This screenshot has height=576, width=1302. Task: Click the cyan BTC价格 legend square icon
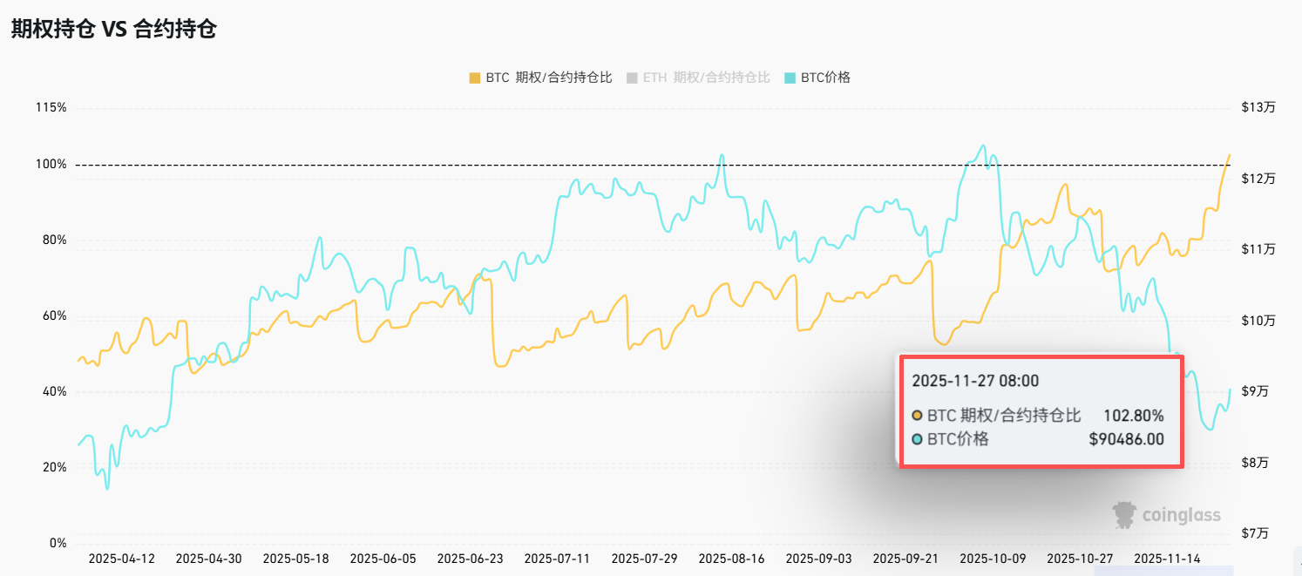click(x=790, y=78)
